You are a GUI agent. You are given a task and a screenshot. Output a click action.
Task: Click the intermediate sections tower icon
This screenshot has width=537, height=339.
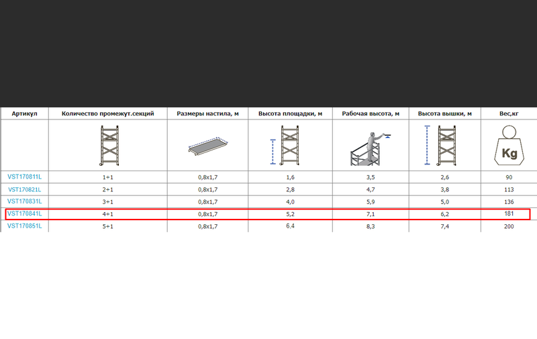[x=109, y=146]
